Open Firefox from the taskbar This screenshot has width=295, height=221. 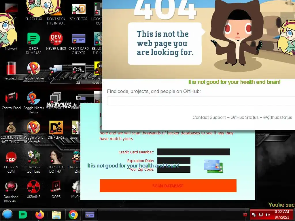click(40, 215)
